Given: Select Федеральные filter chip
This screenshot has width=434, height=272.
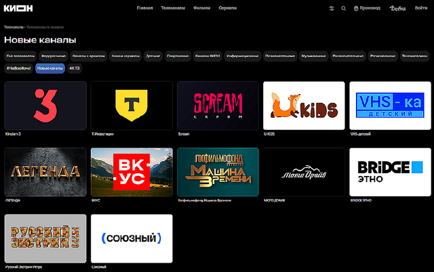Looking at the screenshot, I should pos(54,56).
